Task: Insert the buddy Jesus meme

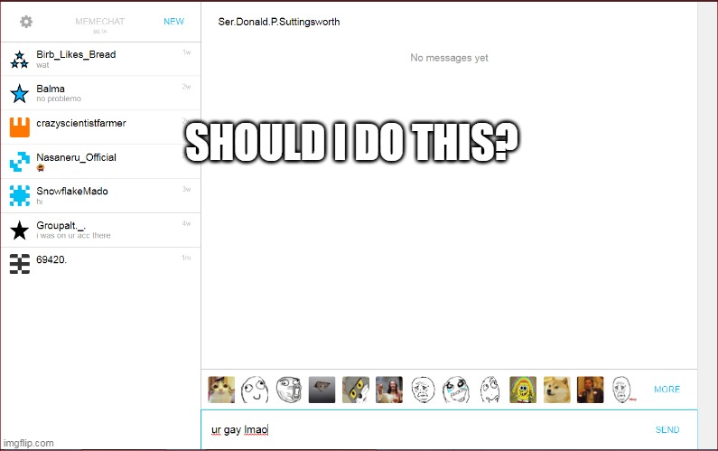Action: point(389,390)
